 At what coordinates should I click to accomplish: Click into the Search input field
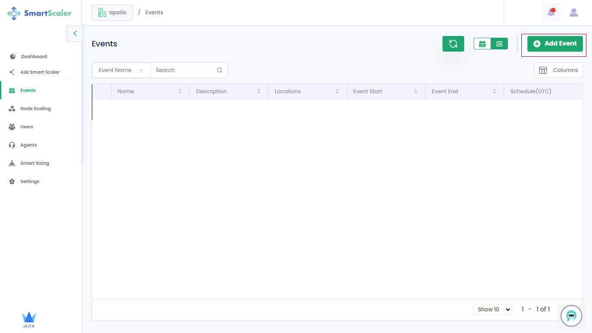184,70
